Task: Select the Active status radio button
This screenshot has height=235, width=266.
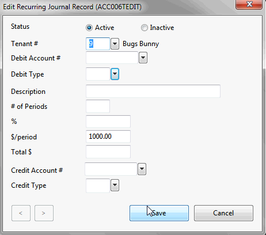Action: click(89, 28)
